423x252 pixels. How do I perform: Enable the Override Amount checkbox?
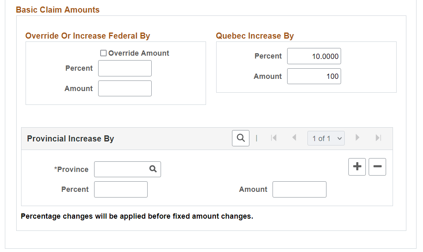[x=103, y=53]
